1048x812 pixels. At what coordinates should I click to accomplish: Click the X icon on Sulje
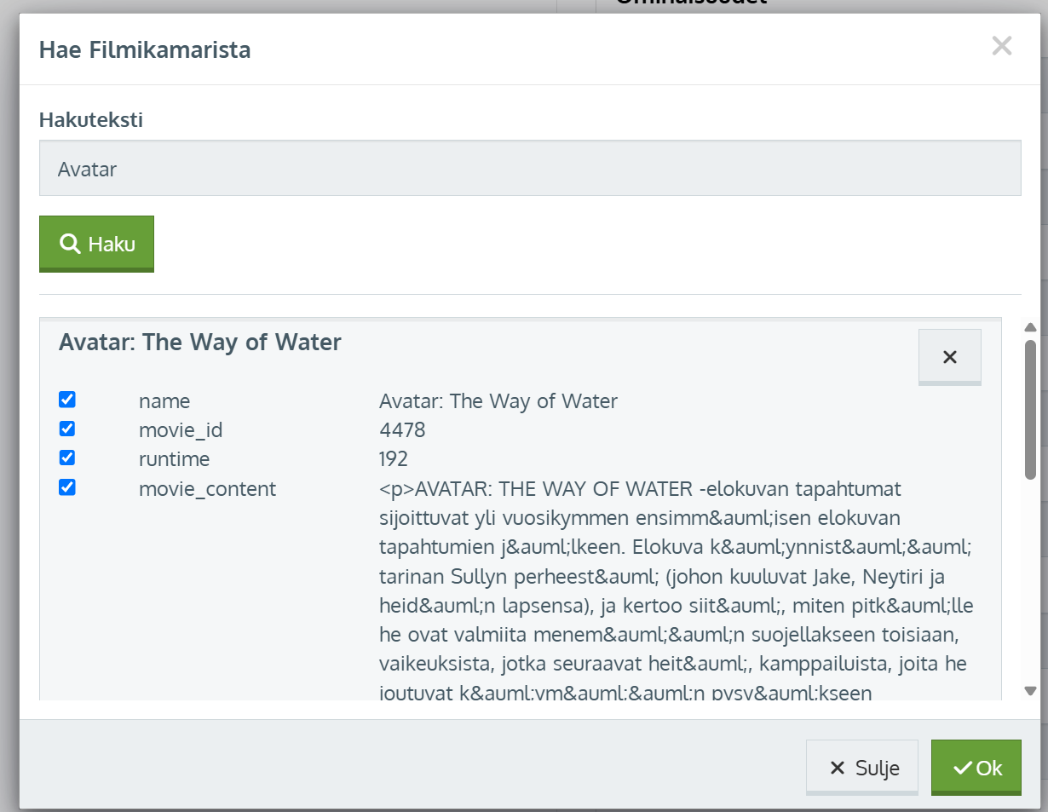click(838, 769)
